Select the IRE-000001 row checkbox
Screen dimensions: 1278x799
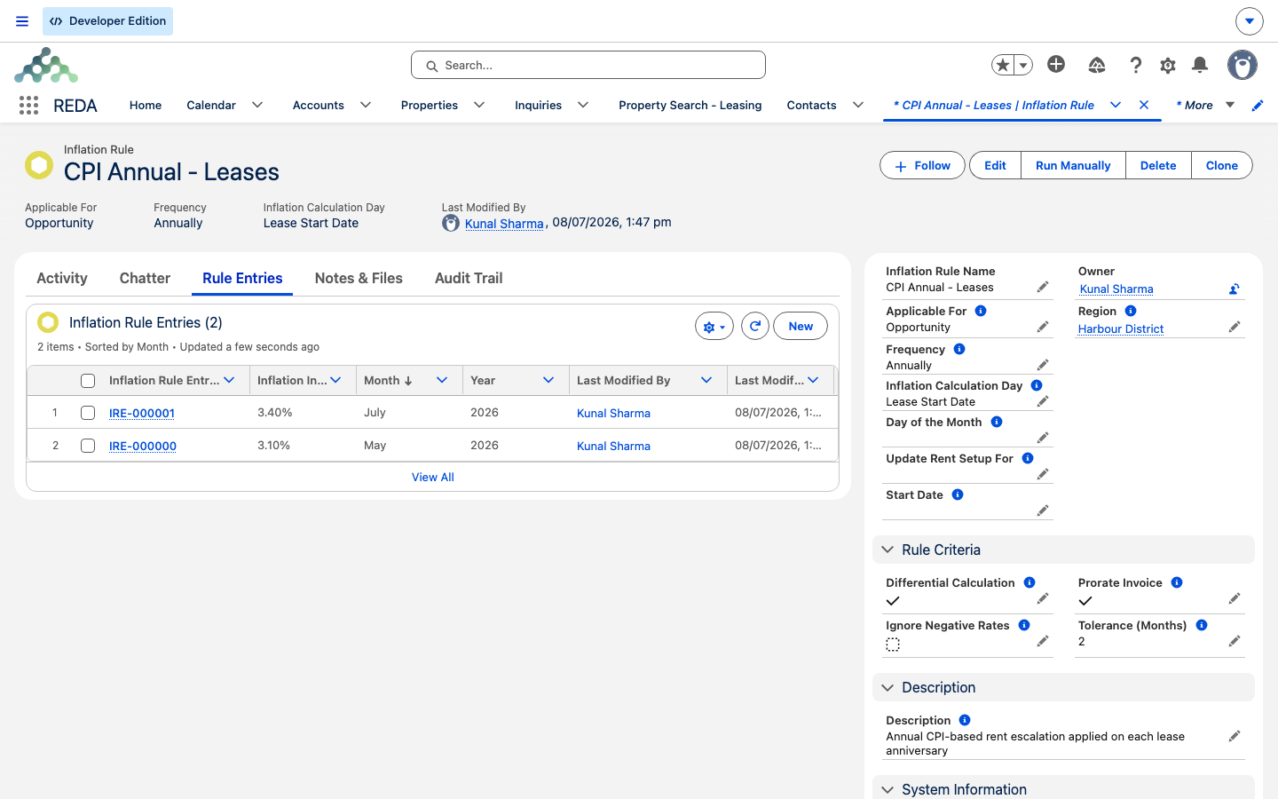88,413
